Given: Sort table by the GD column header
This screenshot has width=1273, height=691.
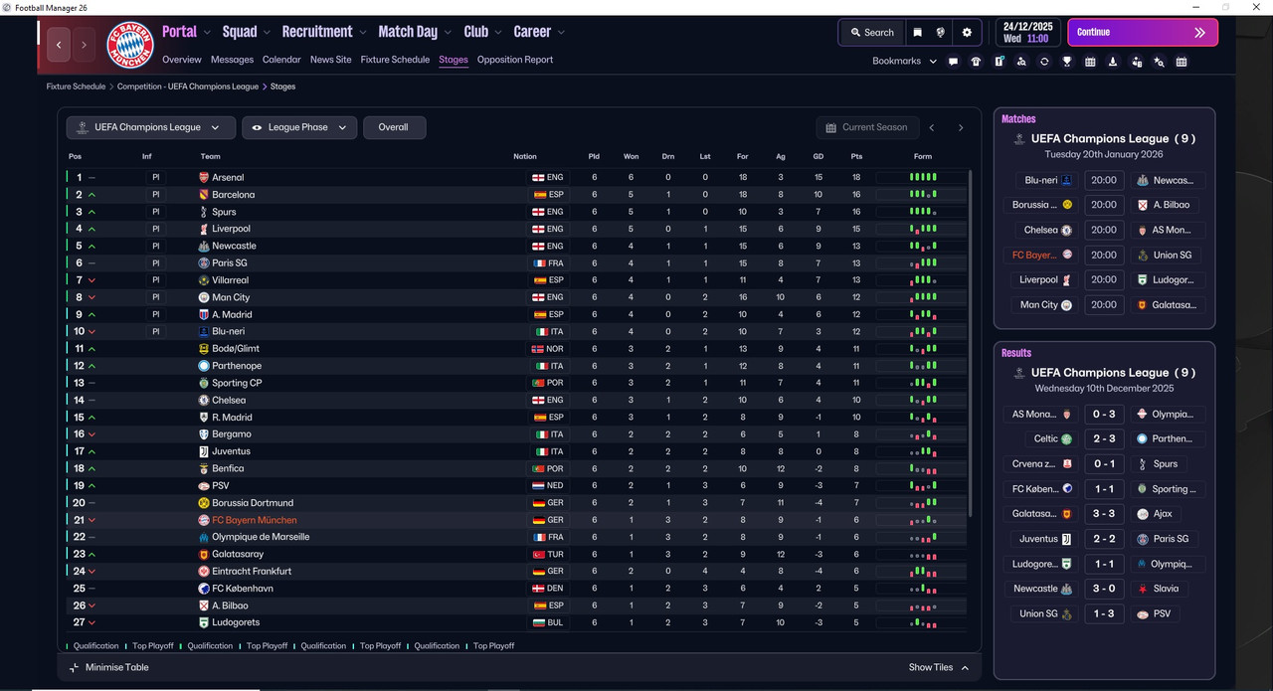Looking at the screenshot, I should [818, 156].
